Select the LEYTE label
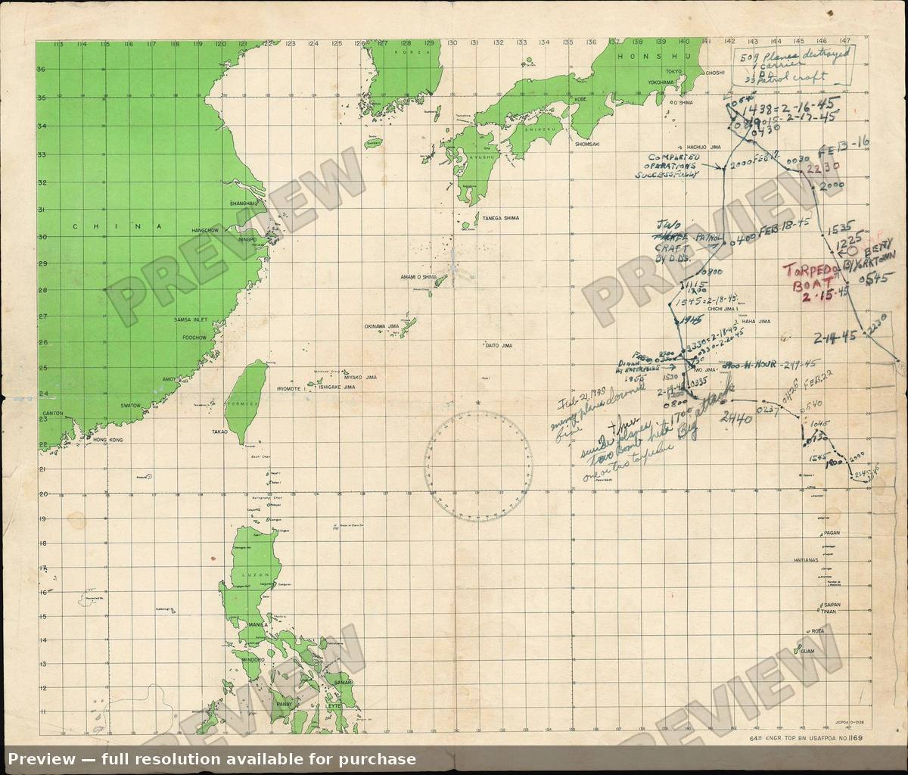Viewport: 908px width, 775px height. pos(334,705)
